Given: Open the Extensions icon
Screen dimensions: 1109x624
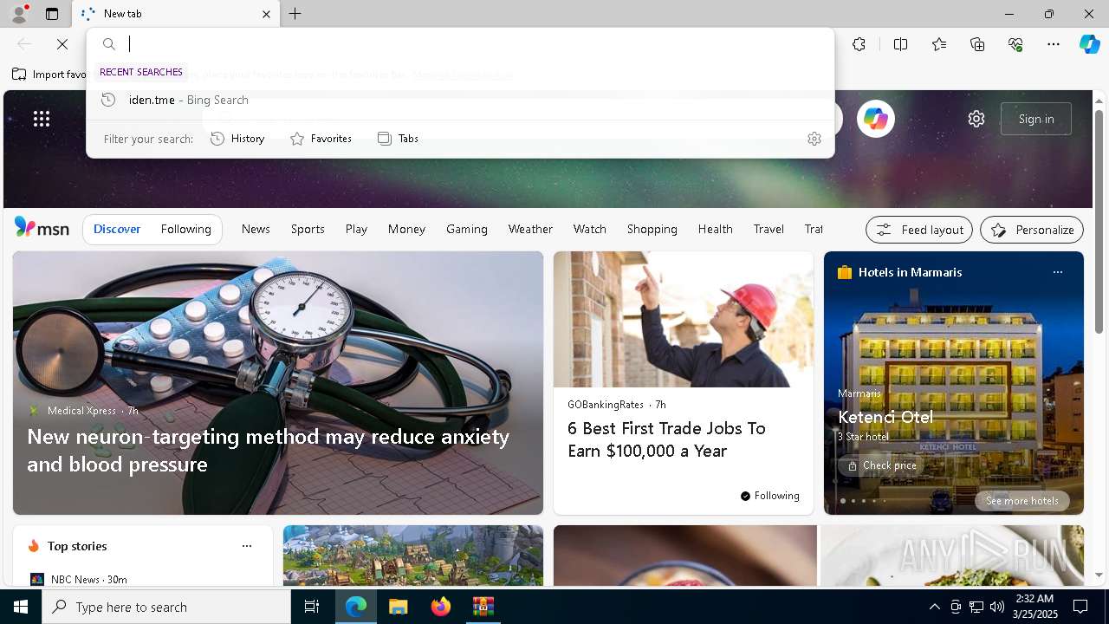Looking at the screenshot, I should tap(859, 44).
